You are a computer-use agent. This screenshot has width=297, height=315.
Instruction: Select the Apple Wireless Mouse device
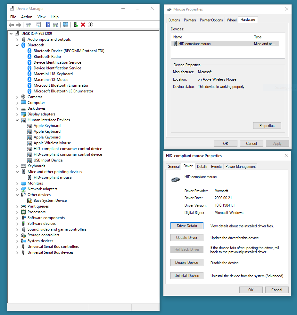coord(53,143)
